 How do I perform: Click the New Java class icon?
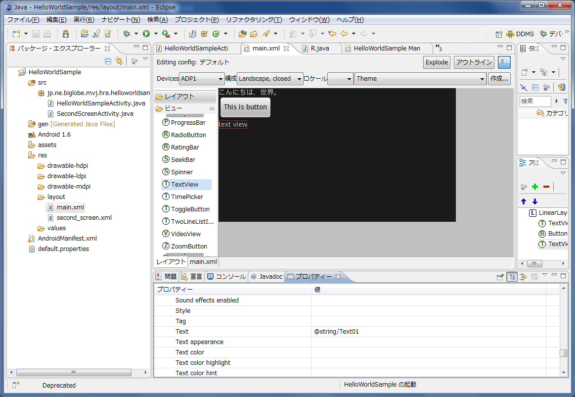pos(216,34)
